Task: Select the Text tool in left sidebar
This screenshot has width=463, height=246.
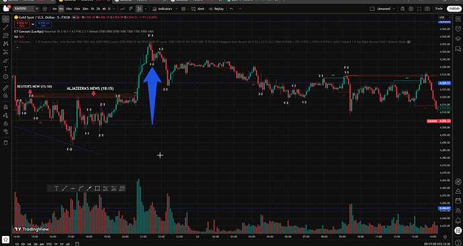Action: point(5,68)
